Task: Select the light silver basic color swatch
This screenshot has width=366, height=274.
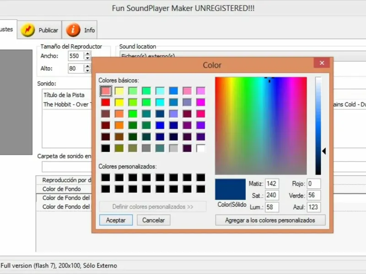Action: tap(173, 148)
